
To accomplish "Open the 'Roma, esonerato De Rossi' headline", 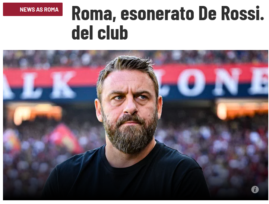I will [x=168, y=13].
